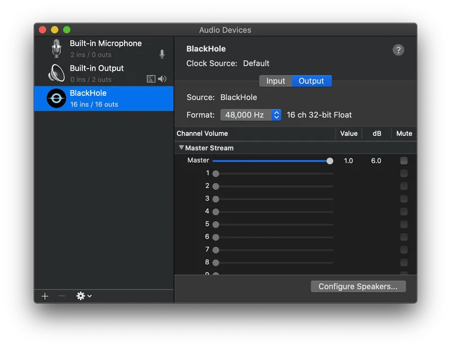
Task: Toggle mute checkbox for channel 3
Action: coord(404,199)
